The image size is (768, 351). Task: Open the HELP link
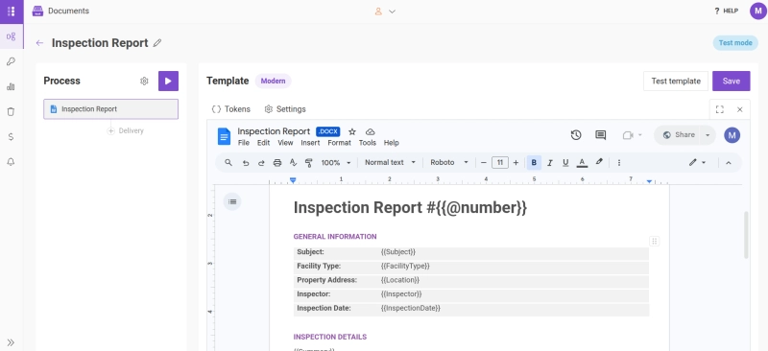point(727,11)
